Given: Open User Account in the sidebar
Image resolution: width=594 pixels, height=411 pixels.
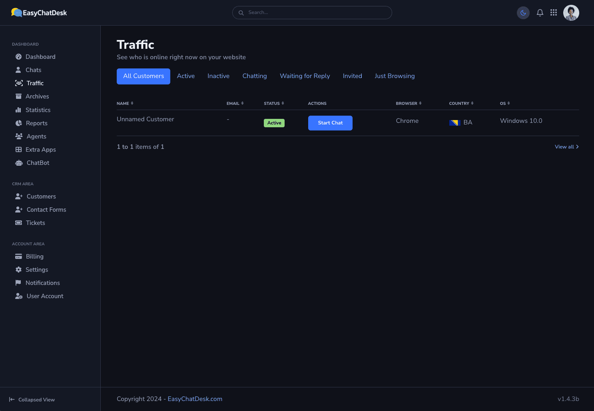Looking at the screenshot, I should (x=39, y=296).
